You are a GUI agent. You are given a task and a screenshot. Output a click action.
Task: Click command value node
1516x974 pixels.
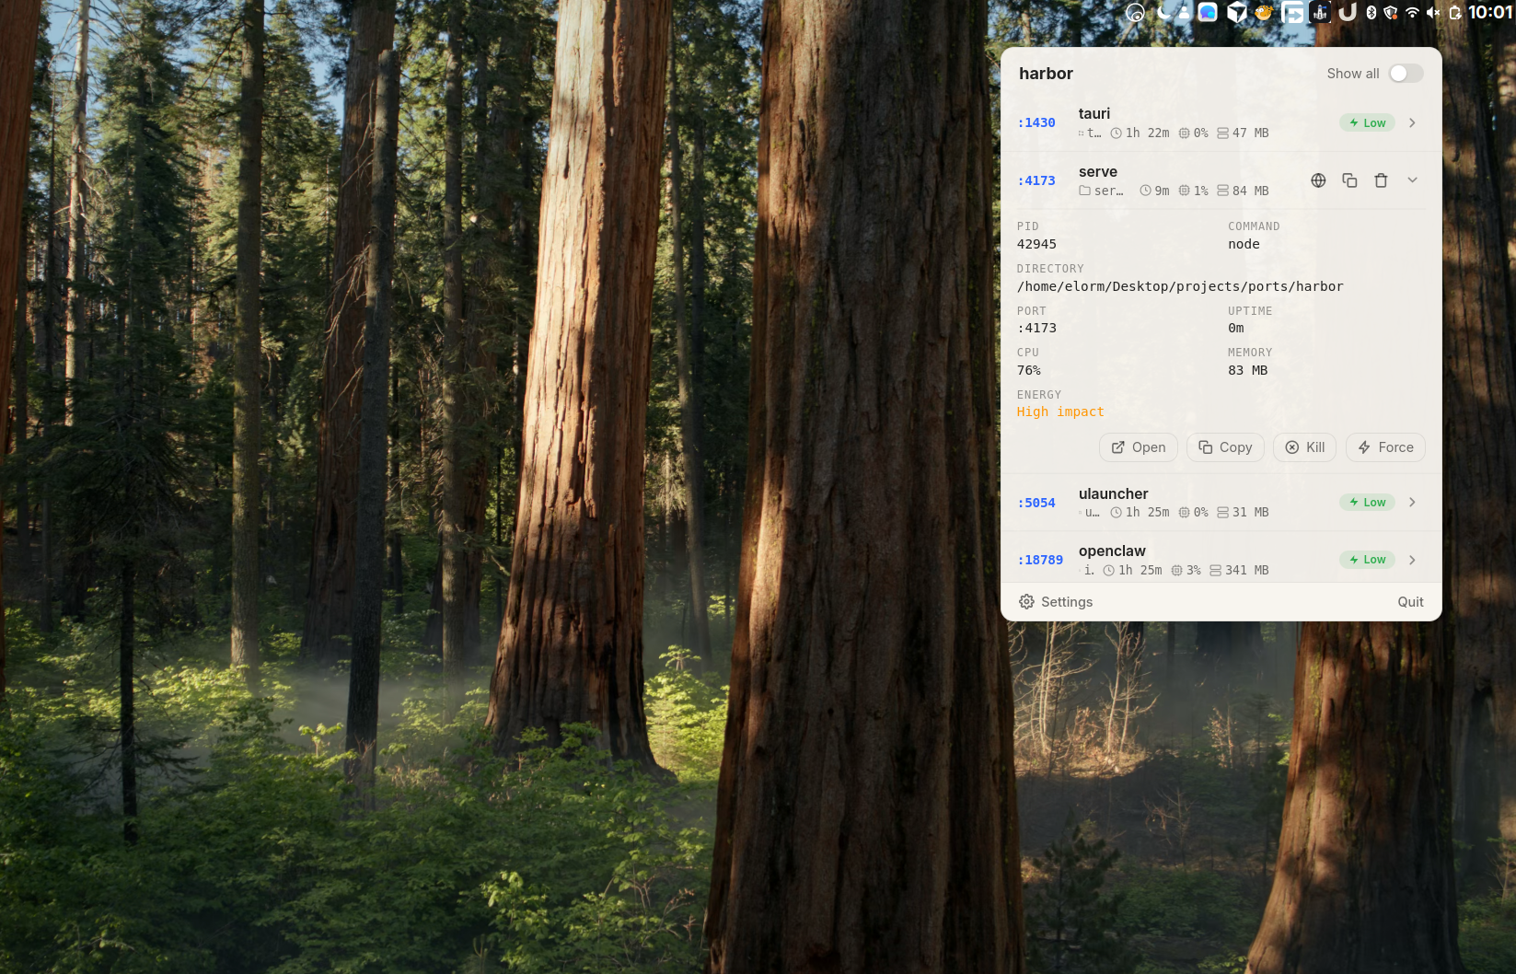[x=1244, y=244]
